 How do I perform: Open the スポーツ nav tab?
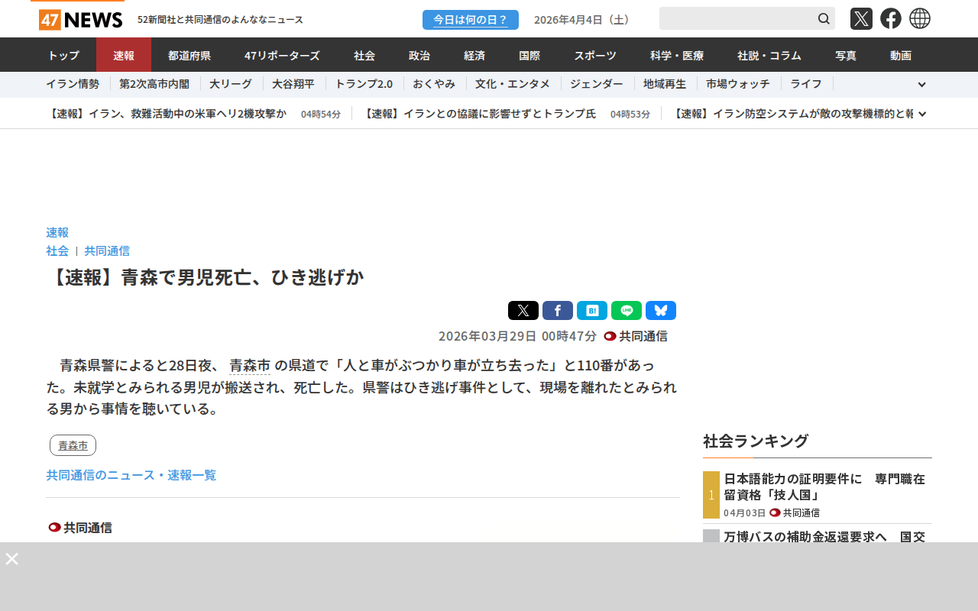pos(595,55)
